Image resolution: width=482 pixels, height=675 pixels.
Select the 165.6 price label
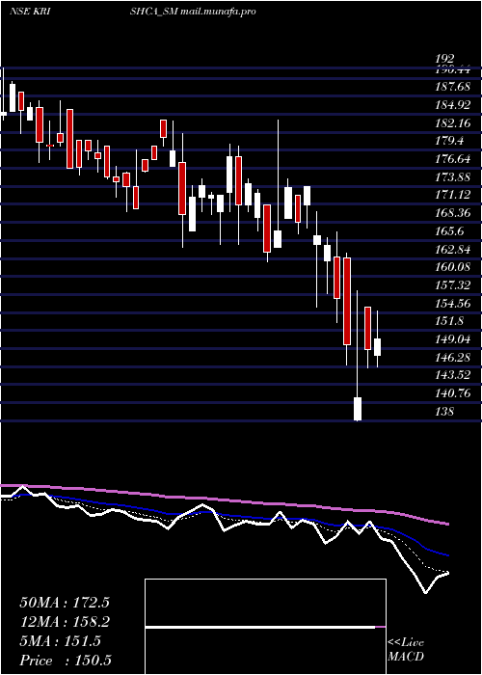pyautogui.click(x=449, y=231)
